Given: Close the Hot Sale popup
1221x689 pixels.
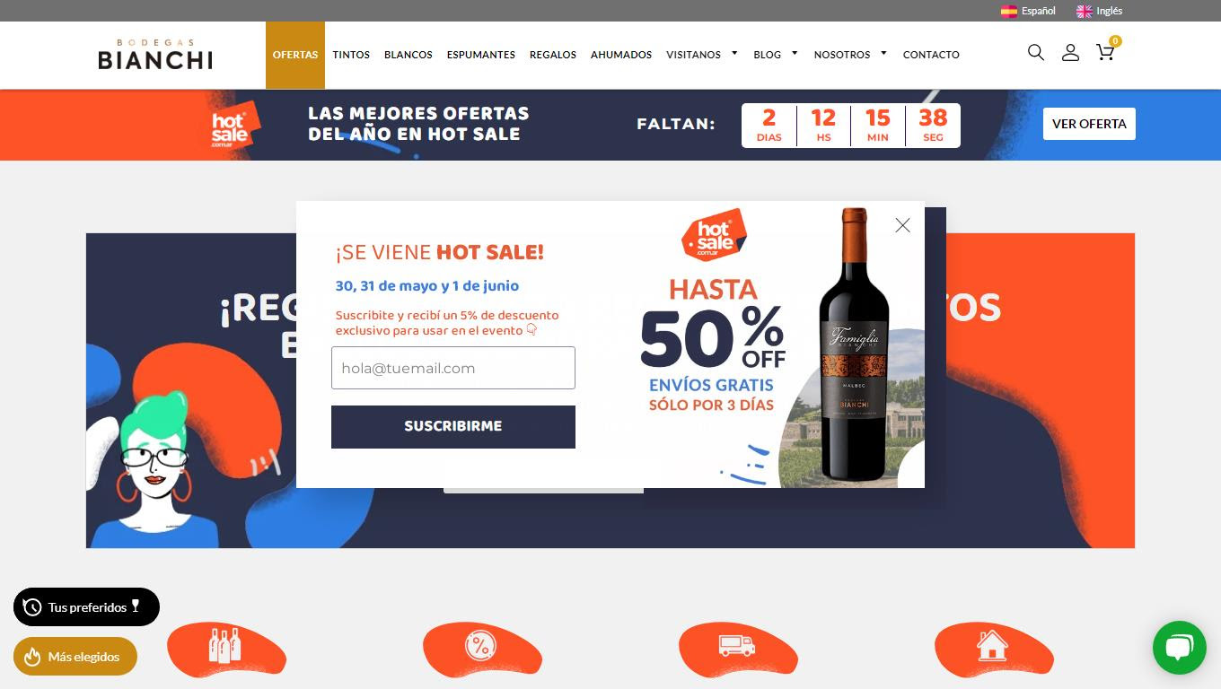Looking at the screenshot, I should coord(902,225).
